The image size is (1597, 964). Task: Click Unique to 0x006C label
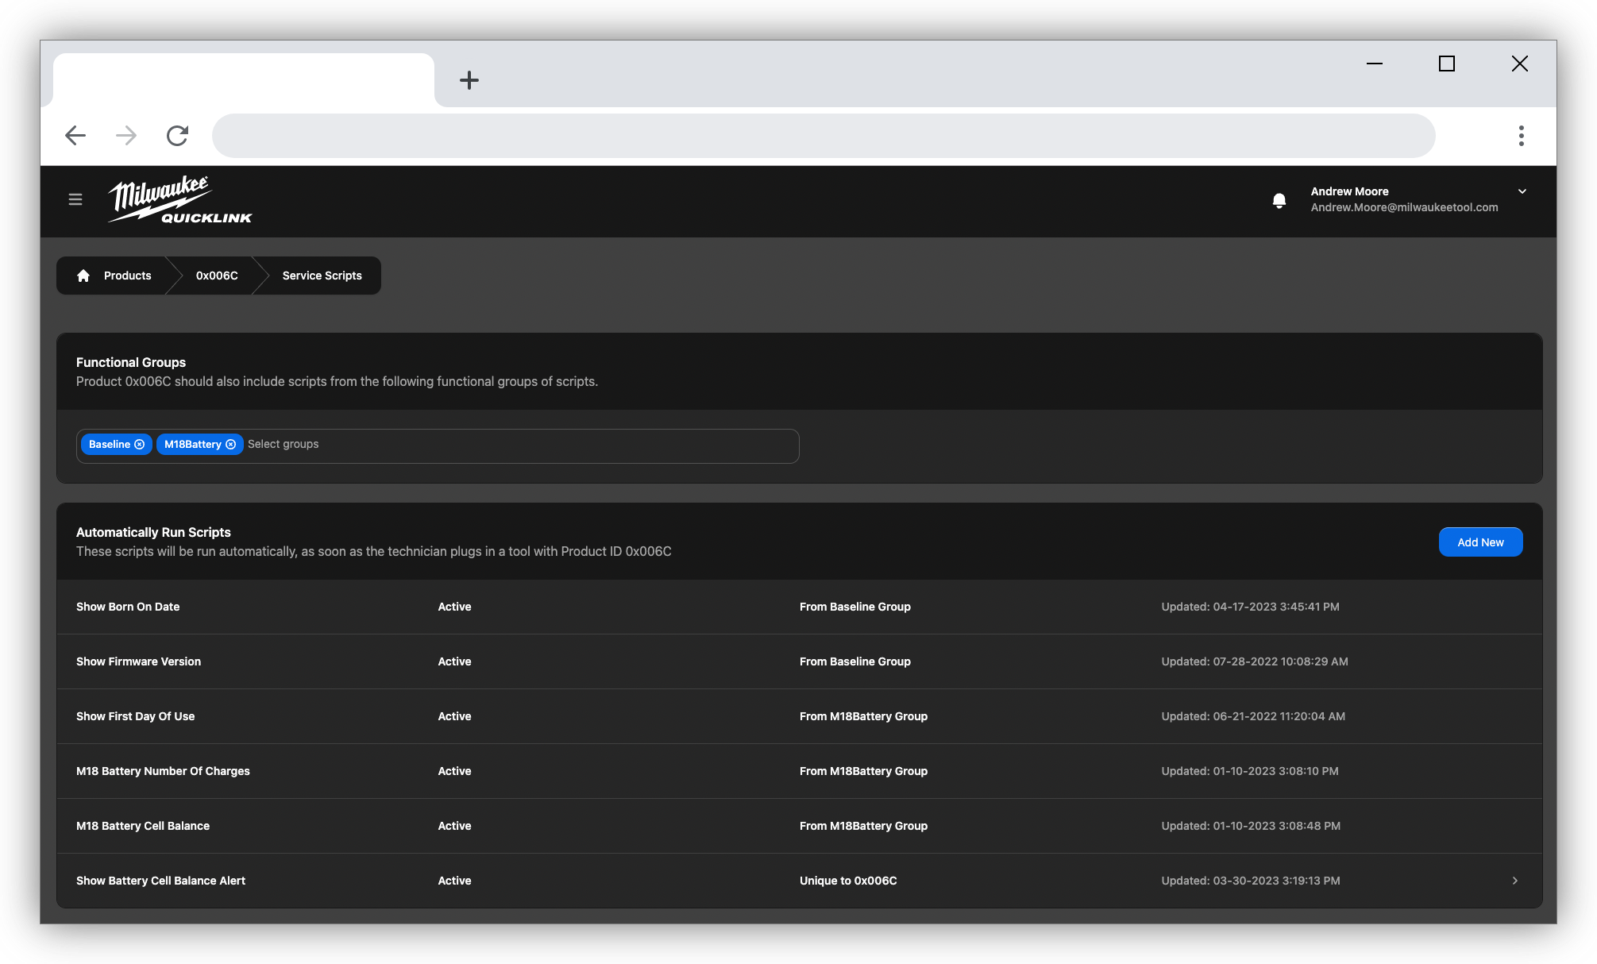tap(848, 881)
